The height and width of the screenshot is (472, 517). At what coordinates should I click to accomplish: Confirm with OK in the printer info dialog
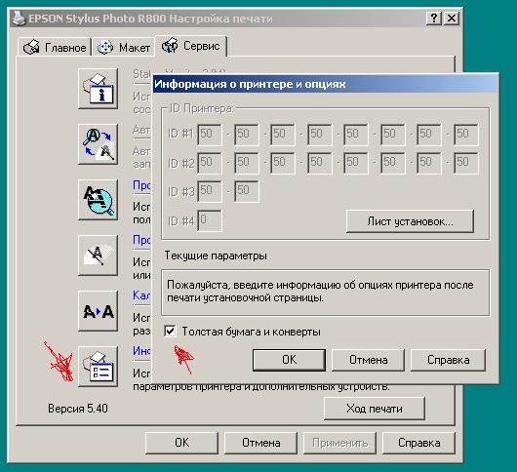pos(289,360)
